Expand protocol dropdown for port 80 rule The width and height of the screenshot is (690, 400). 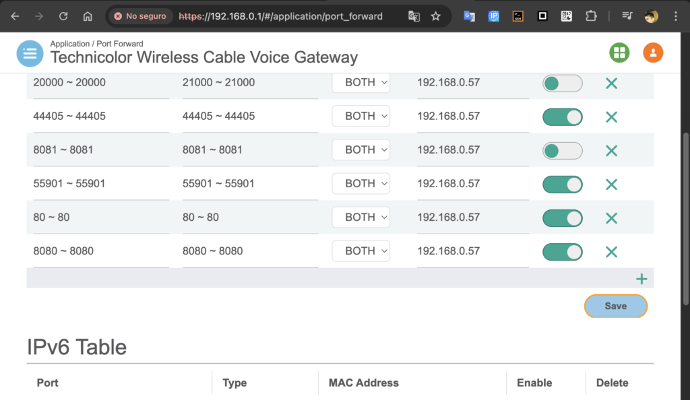click(x=360, y=217)
